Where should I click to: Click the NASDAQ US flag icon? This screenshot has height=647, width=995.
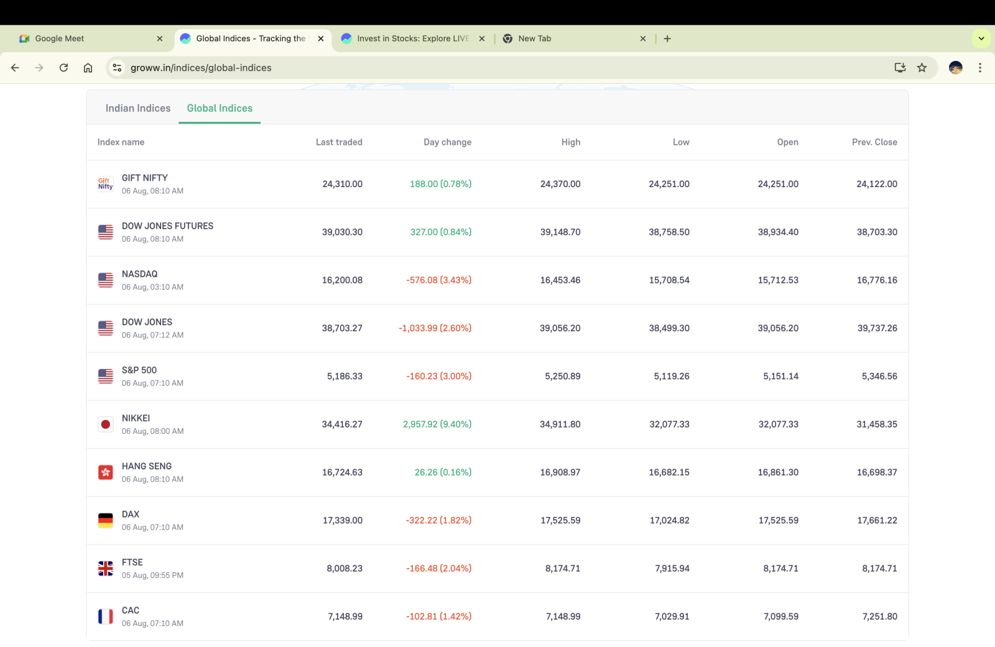pyautogui.click(x=106, y=280)
